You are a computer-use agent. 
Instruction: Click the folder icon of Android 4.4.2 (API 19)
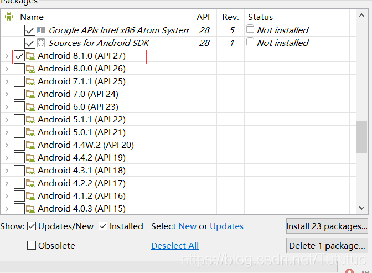click(x=30, y=158)
